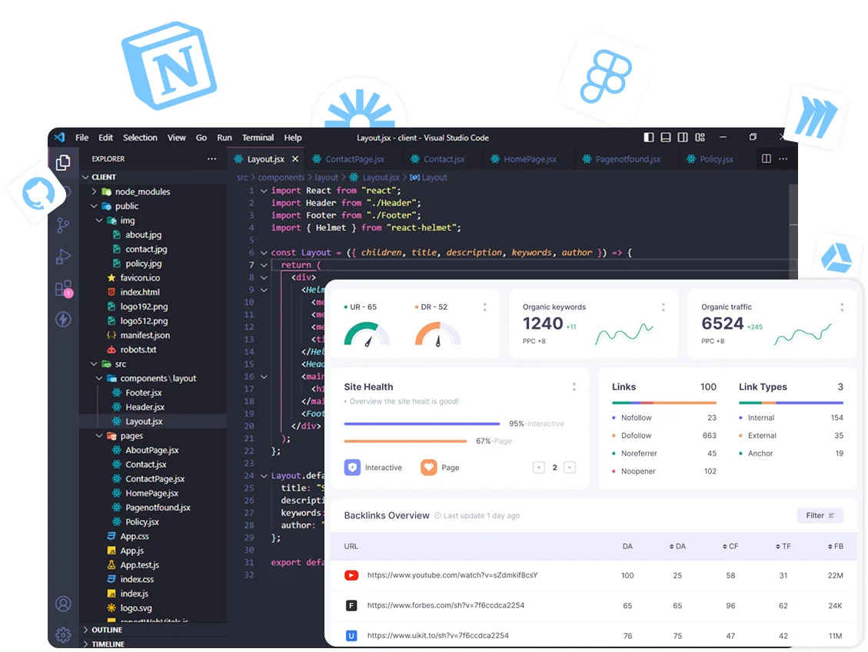Toggle the Panel layout button in title bar

[x=666, y=137]
